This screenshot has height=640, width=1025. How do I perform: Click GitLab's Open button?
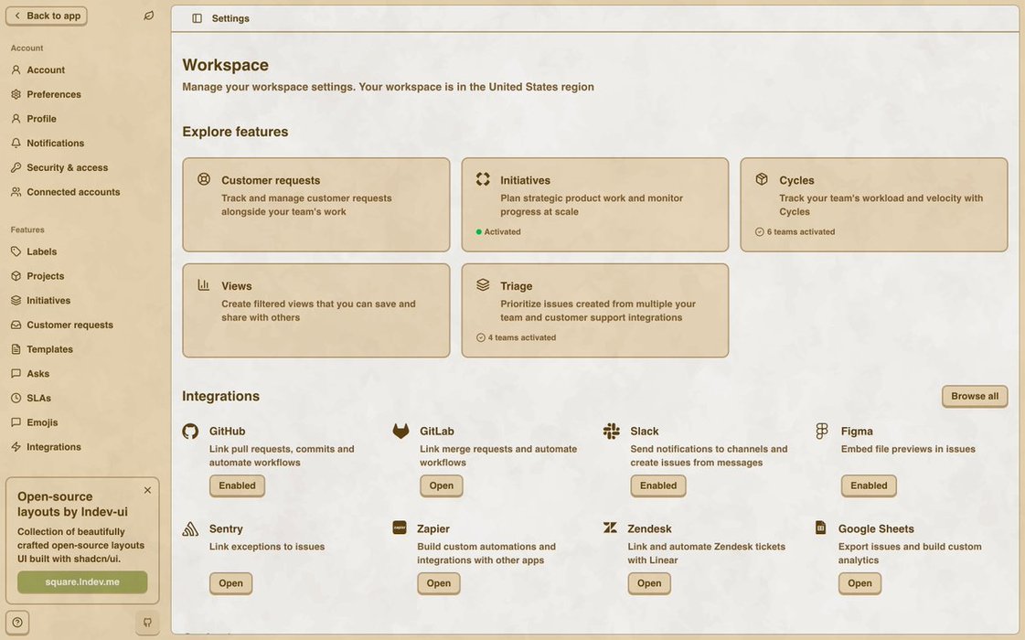point(442,485)
